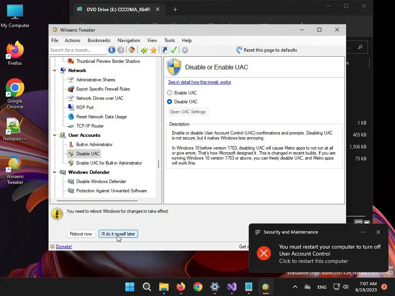Open the Tools menu
Screen dimensions: 395x296
coord(170,40)
